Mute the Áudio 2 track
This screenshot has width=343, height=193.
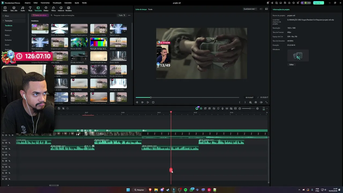[x=6, y=149]
